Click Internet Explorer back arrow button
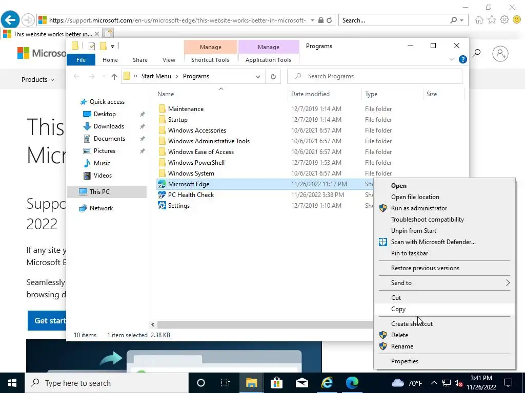 coord(10,20)
